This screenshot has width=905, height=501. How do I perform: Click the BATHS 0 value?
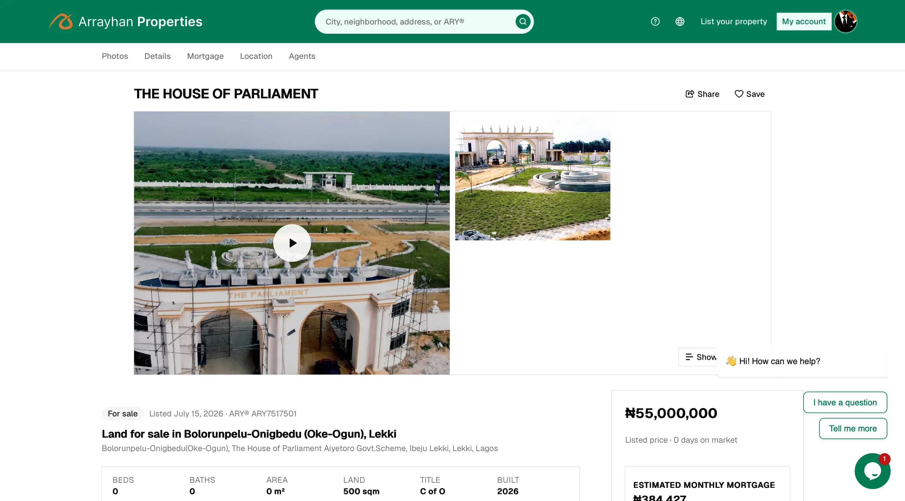tap(192, 491)
